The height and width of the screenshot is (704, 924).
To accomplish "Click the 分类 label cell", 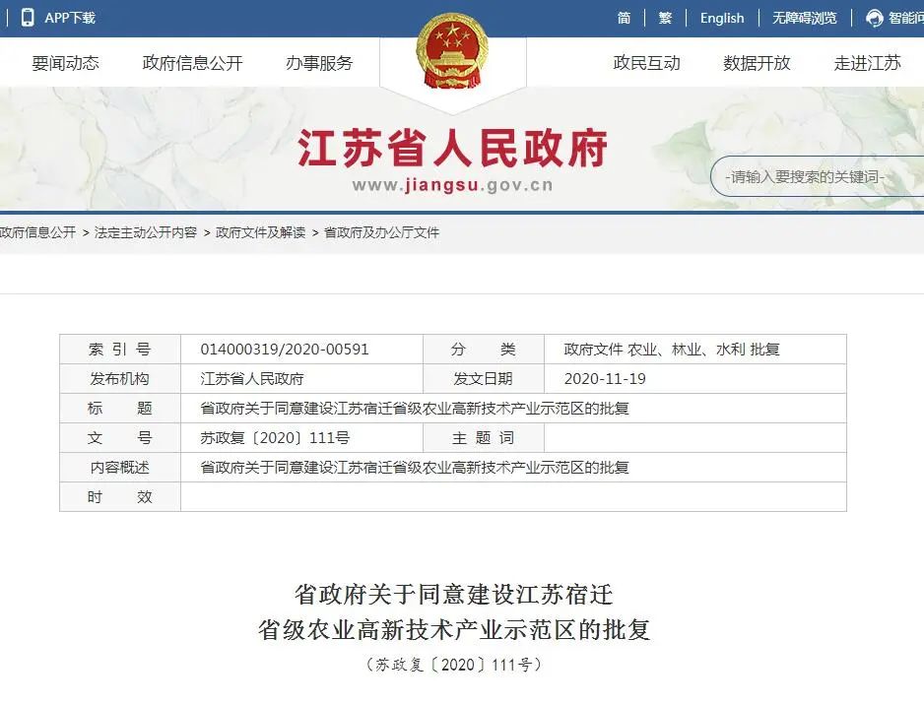I will coord(484,350).
